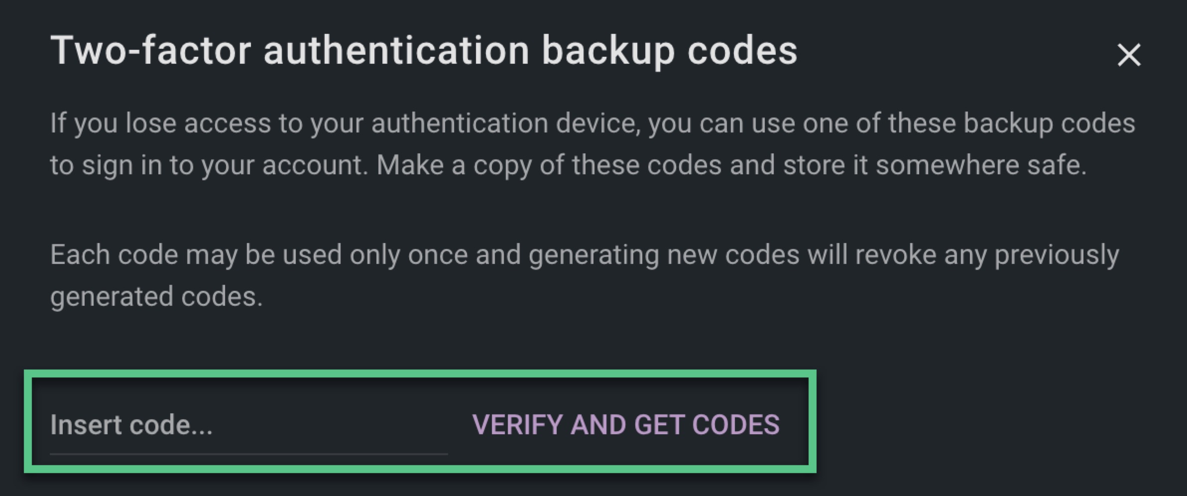Click the paragraph about codes used only once
The width and height of the screenshot is (1187, 496).
click(x=585, y=275)
